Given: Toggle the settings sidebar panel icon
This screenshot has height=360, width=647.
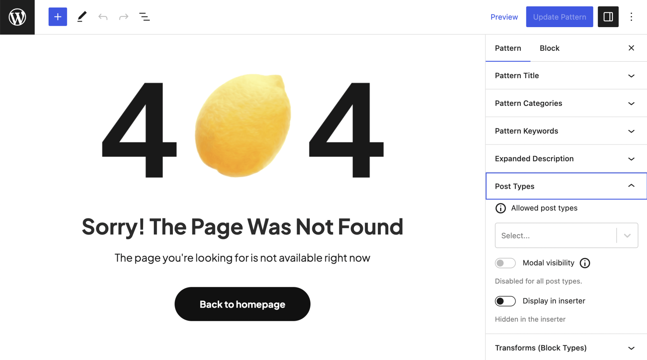Looking at the screenshot, I should click(x=608, y=17).
